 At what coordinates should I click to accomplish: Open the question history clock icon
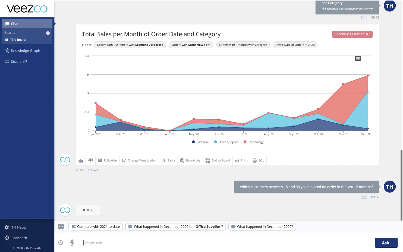click(x=61, y=242)
